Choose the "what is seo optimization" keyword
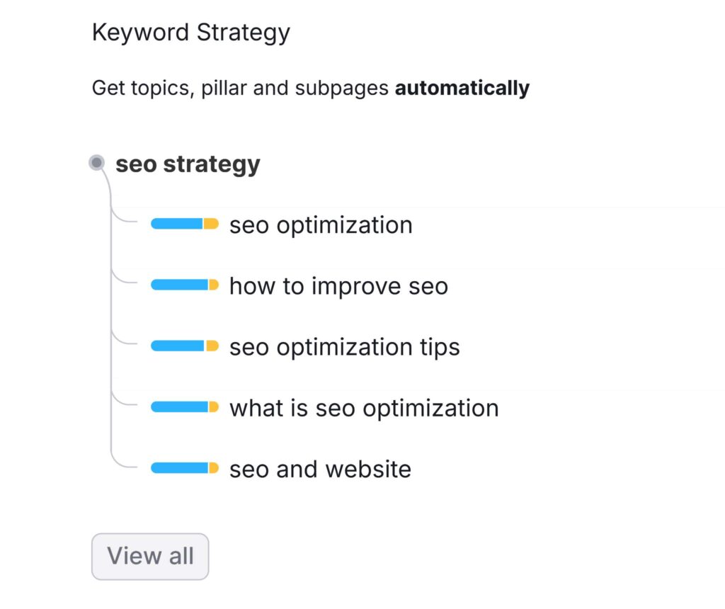Image resolution: width=725 pixels, height=609 pixels. (364, 408)
